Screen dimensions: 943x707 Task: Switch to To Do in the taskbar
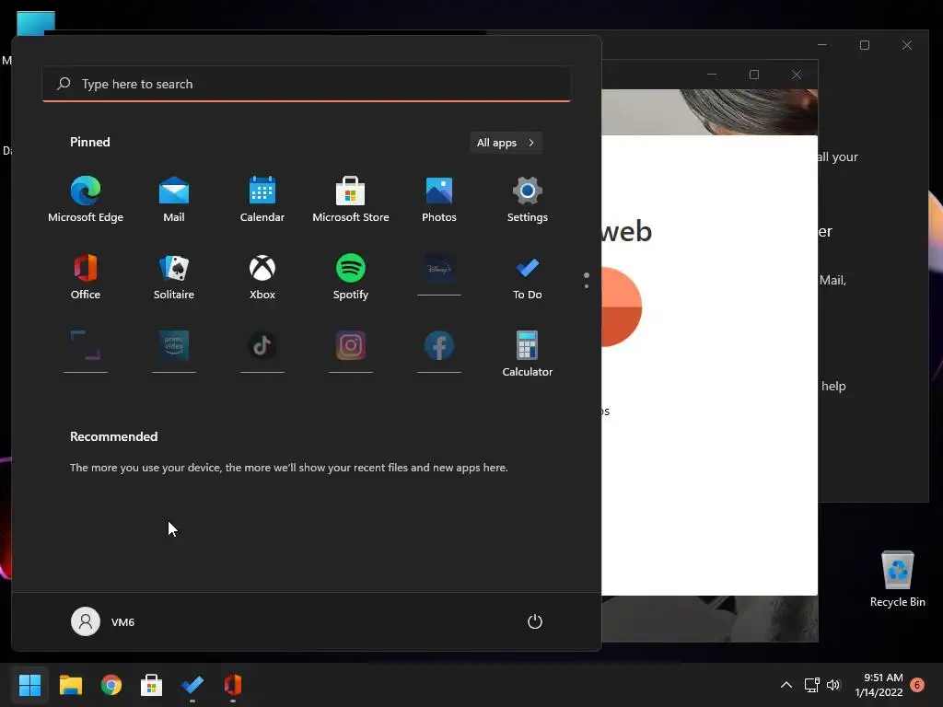[192, 685]
